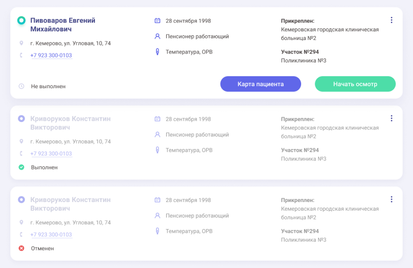The height and width of the screenshot is (268, 413).
Task: Select the radio button beside Пивоваров Евгений Михайлович
Action: 21,20
